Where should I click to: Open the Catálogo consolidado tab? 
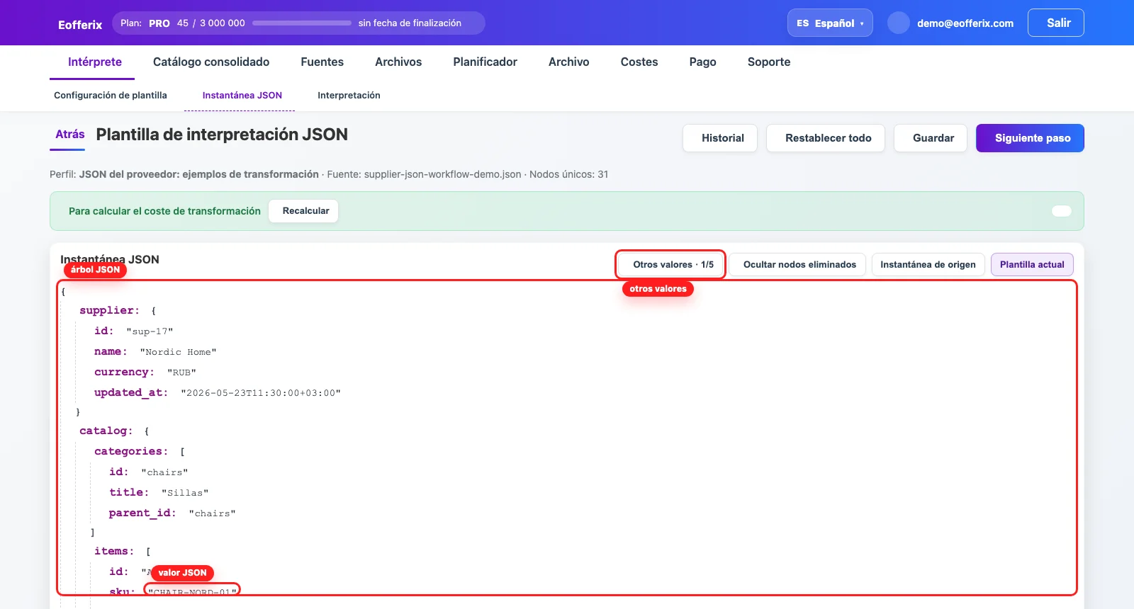tap(211, 62)
